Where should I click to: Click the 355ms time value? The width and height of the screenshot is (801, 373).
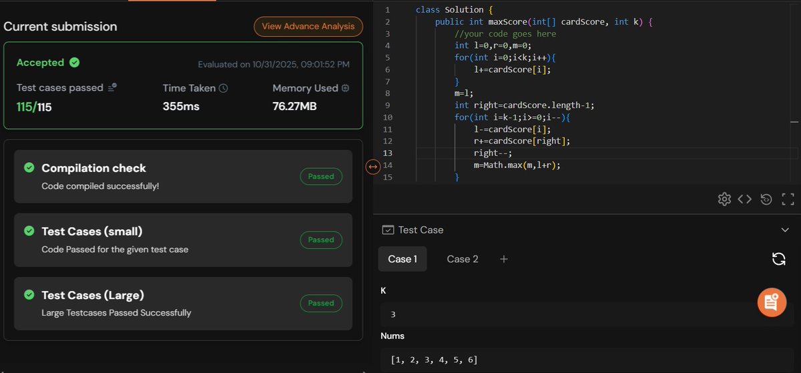click(x=181, y=106)
